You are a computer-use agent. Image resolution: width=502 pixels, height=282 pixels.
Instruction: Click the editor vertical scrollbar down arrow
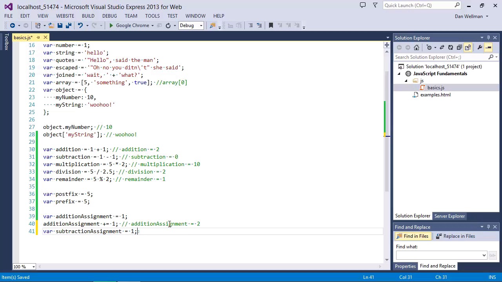[387, 260]
